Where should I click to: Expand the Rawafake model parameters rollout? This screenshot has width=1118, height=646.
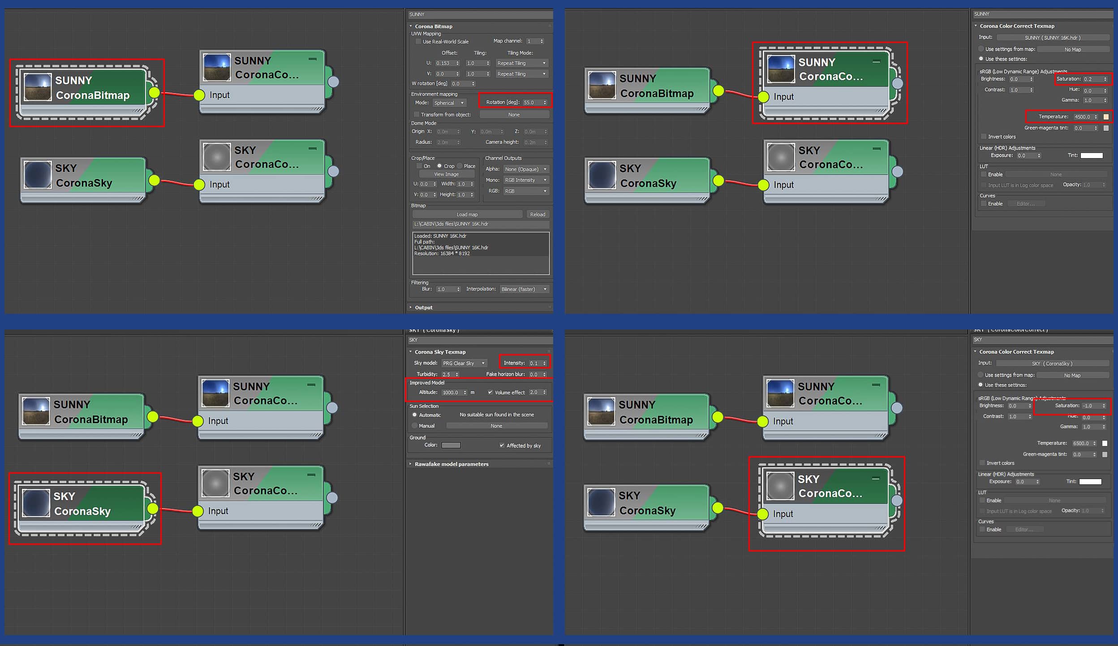click(451, 464)
